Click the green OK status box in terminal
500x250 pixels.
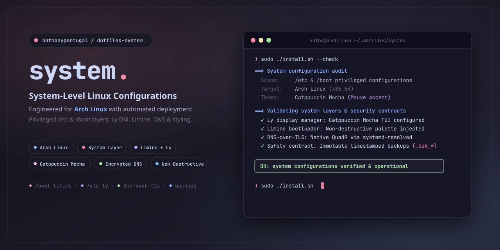coord(349,166)
